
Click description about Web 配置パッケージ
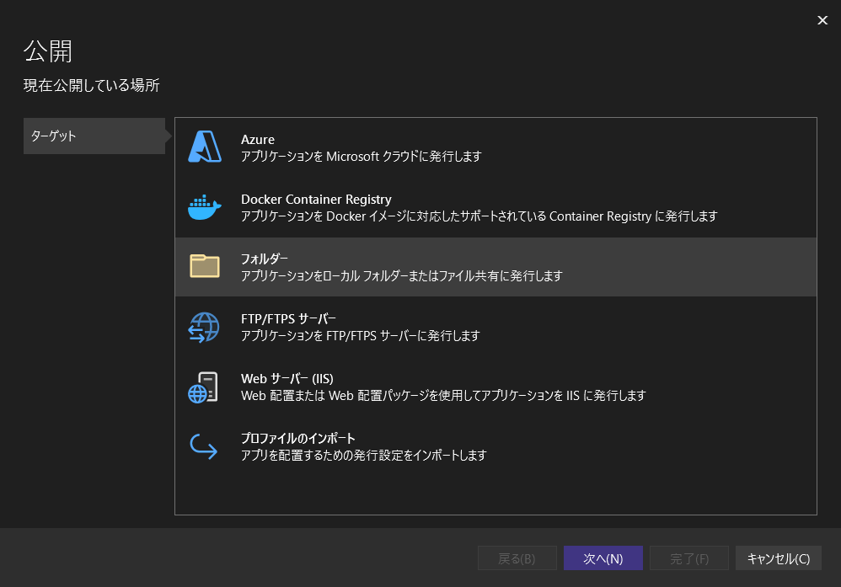(x=443, y=396)
